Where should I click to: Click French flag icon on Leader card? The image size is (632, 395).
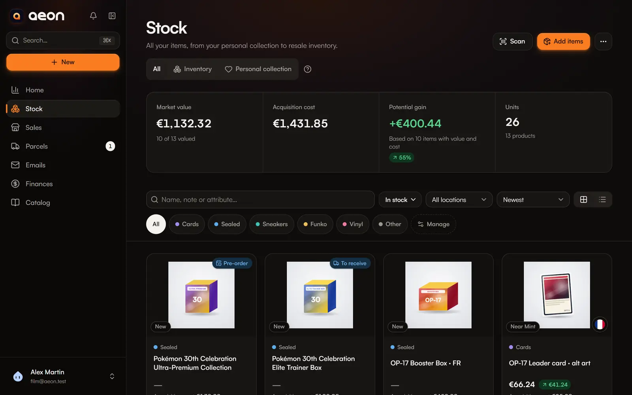coord(600,324)
